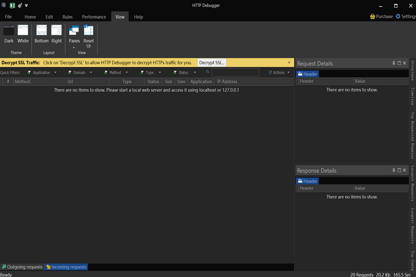Image resolution: width=416 pixels, height=277 pixels.
Task: Switch to the Dark theme
Action: pyautogui.click(x=8, y=35)
